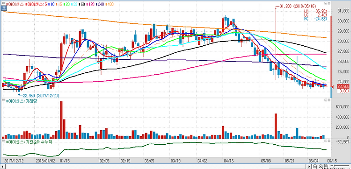Click the 600,000 volume axis label

coord(343,107)
